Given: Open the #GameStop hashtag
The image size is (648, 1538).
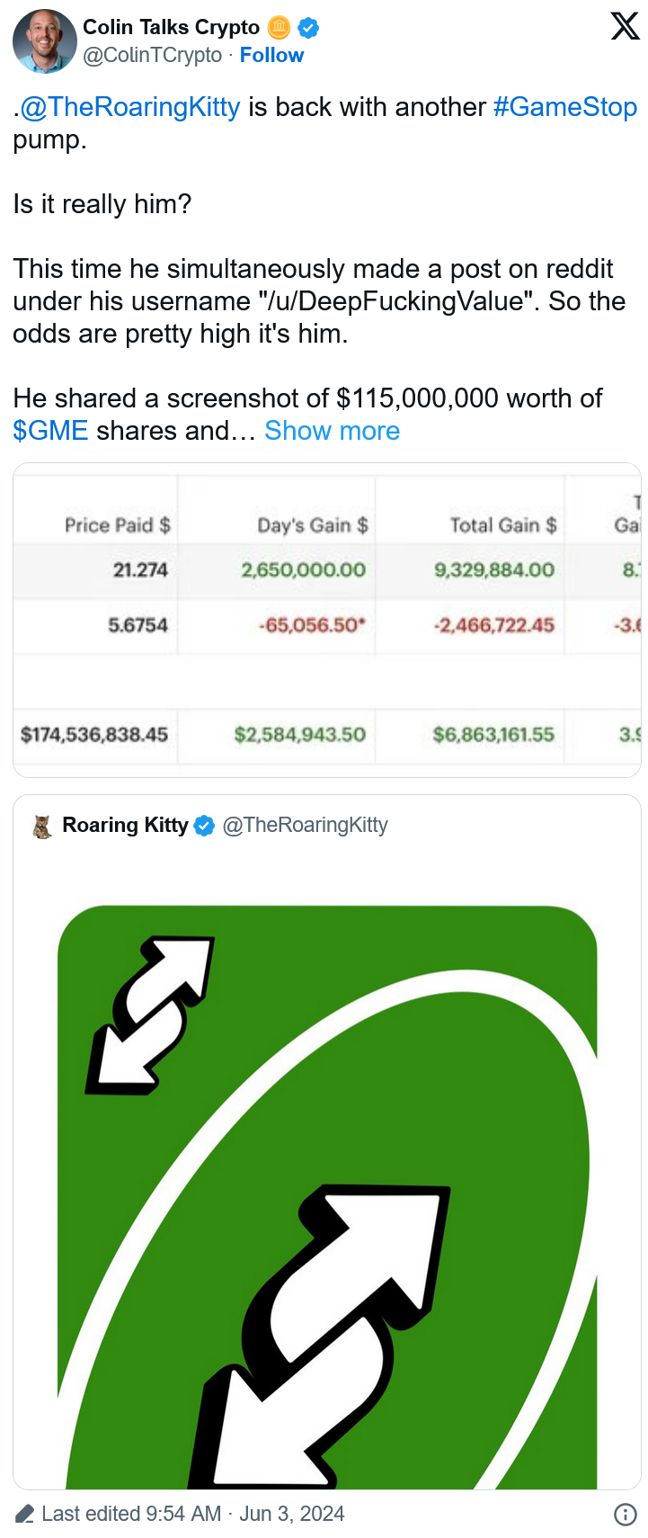Looking at the screenshot, I should tap(565, 107).
